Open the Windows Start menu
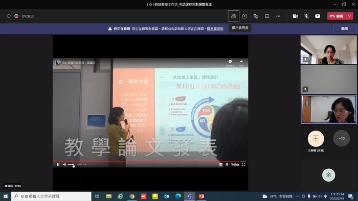The height and width of the screenshot is (201, 358). pos(6,196)
